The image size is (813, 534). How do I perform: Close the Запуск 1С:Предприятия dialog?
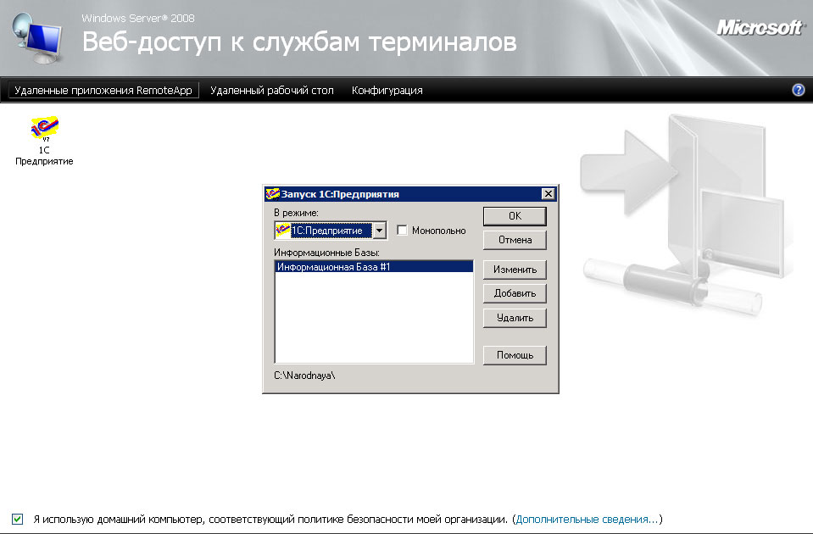click(548, 194)
